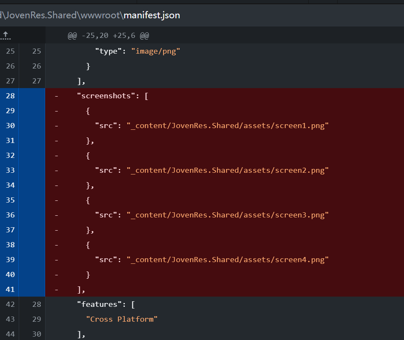Viewport: 404px width, 340px height.
Task: Click the manifest.json file name in header
Action: 152,15
